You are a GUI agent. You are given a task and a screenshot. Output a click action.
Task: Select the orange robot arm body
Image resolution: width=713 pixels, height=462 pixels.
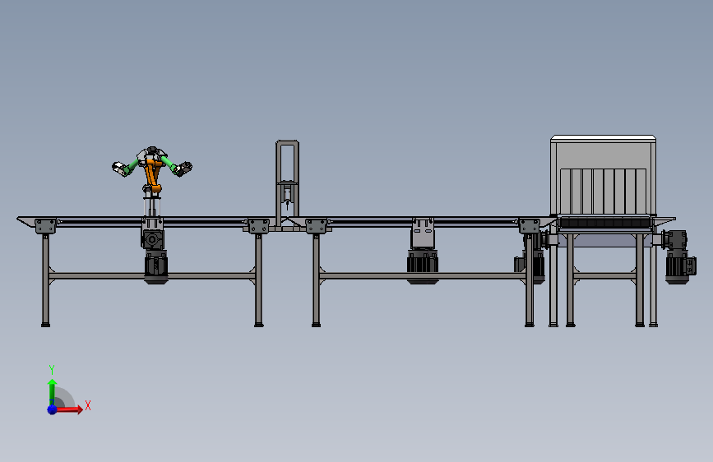coord(152,177)
